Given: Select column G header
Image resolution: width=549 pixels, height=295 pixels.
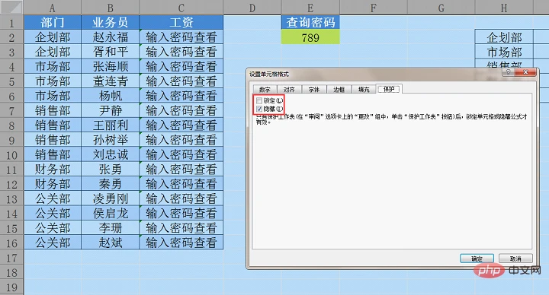Looking at the screenshot, I should pyautogui.click(x=441, y=8).
